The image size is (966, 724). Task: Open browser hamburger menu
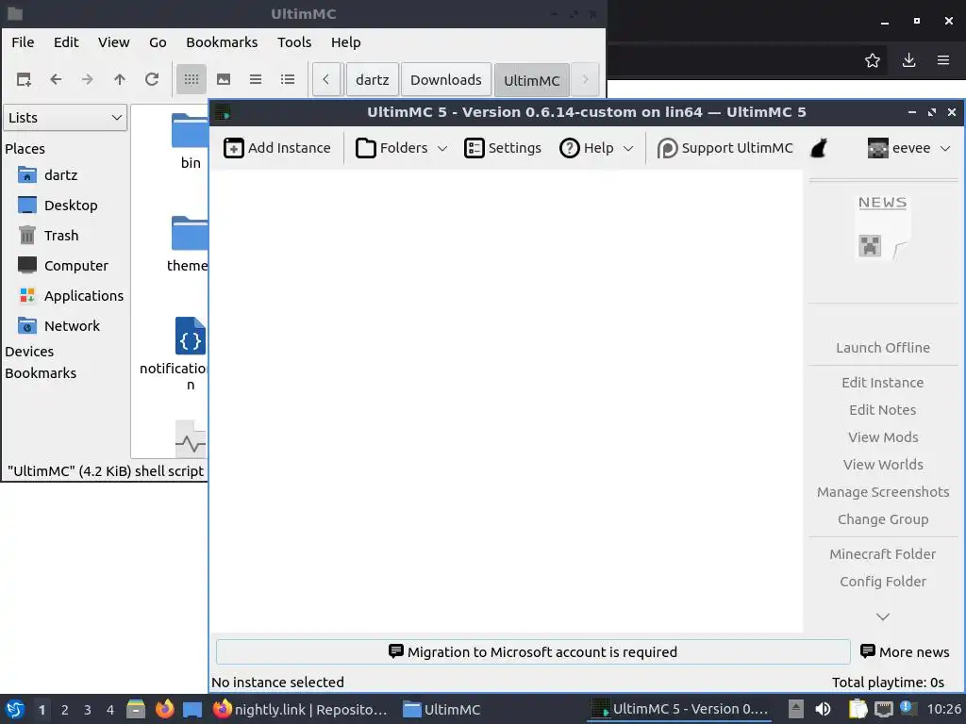(x=943, y=60)
